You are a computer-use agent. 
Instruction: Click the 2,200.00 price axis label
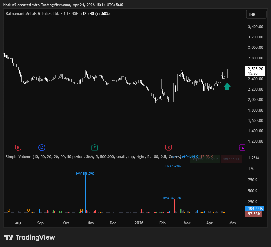coord(255,89)
